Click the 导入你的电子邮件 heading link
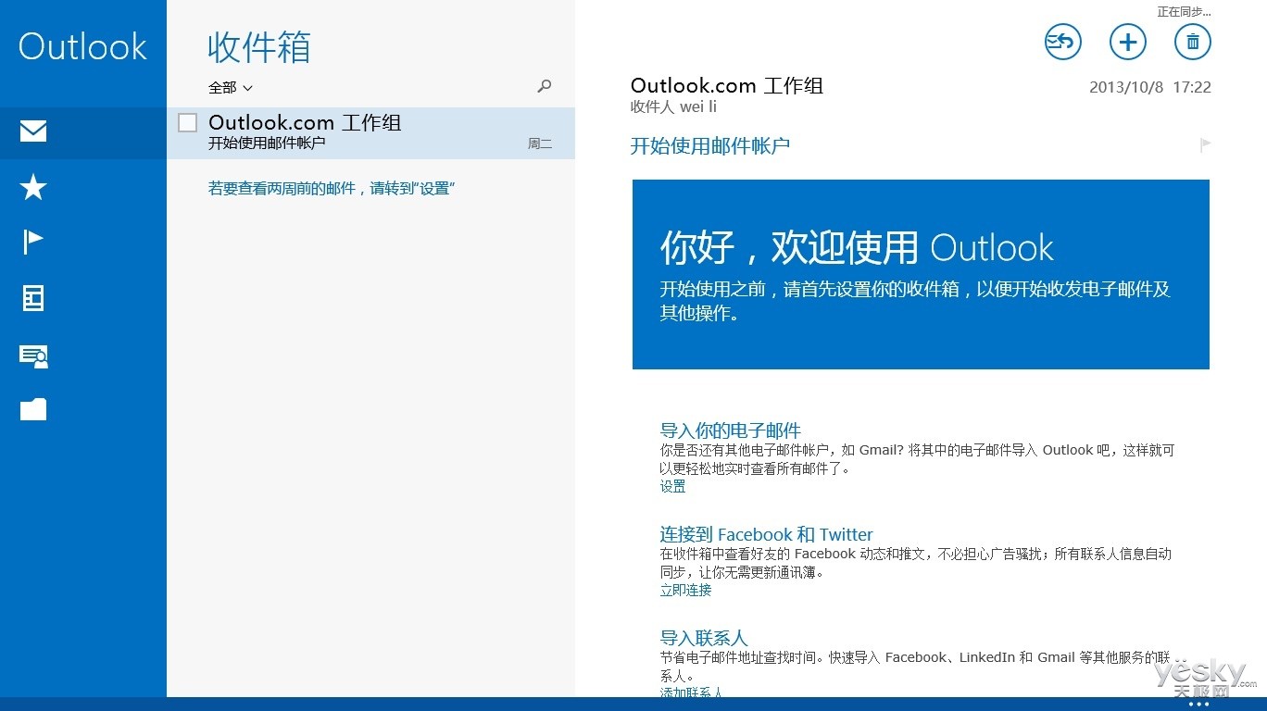 point(730,430)
